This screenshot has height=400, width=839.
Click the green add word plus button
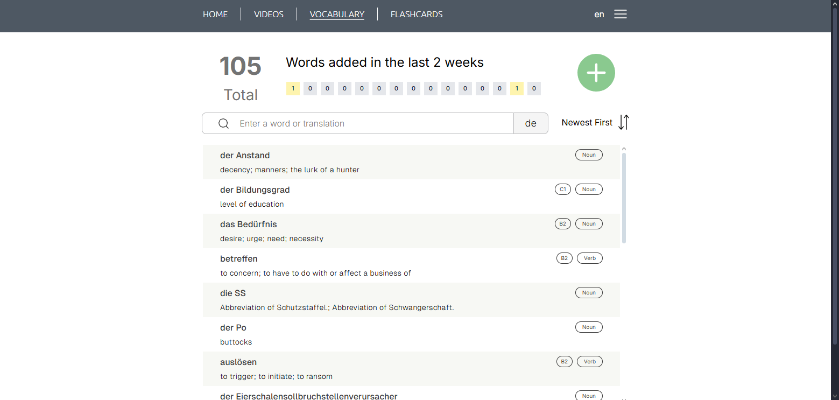[596, 73]
